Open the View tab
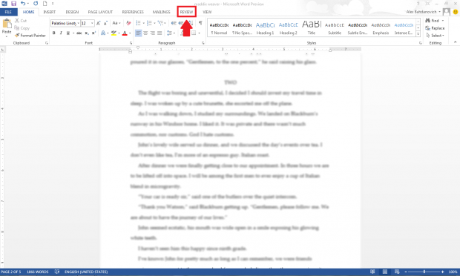Viewport: 460px width, 276px height. click(x=207, y=12)
